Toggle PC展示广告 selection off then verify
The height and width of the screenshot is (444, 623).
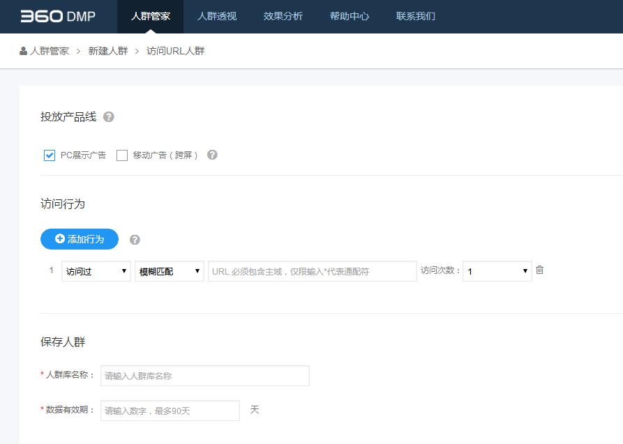[49, 155]
